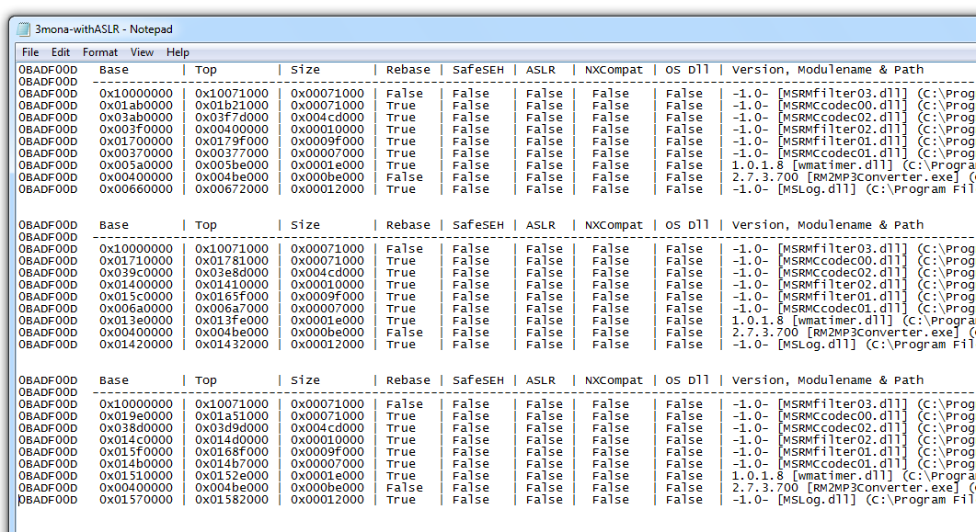Click top address 0x01b21000
976x532 pixels.
tap(232, 106)
